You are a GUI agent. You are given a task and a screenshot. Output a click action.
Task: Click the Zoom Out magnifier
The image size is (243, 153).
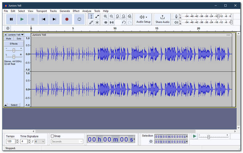(x=111, y=16)
